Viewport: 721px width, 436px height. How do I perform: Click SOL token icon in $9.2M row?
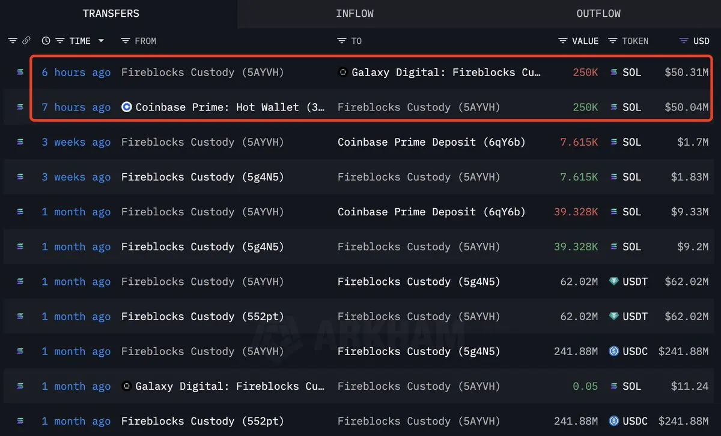click(613, 246)
